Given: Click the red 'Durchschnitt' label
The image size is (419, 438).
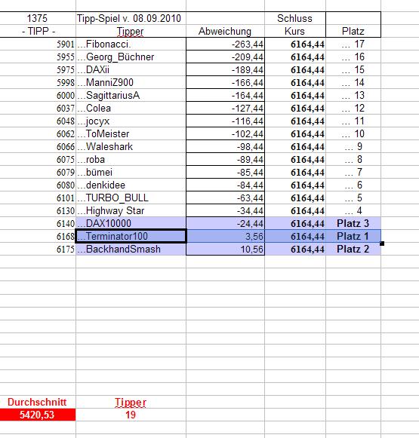Looking at the screenshot, I should 37,403.
